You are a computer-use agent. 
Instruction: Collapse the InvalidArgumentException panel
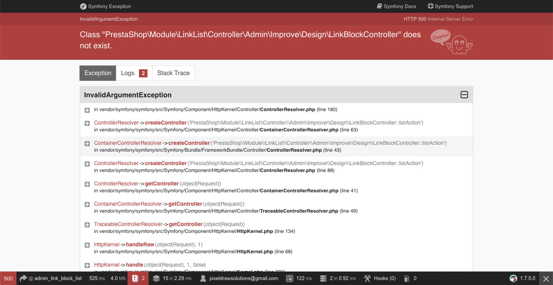(x=464, y=95)
